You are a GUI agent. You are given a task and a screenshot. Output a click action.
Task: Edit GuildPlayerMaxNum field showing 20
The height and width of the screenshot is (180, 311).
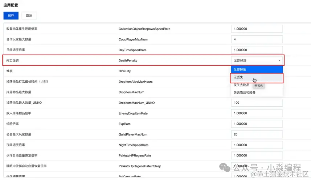tap(257, 134)
